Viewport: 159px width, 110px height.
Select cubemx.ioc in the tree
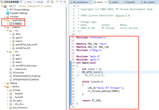pos(21,69)
